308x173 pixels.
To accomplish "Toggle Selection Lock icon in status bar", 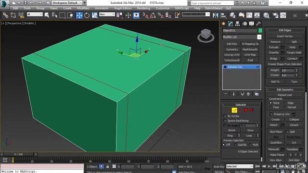I will [108, 167].
